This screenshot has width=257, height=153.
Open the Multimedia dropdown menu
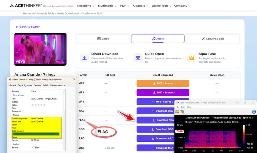coord(107,6)
